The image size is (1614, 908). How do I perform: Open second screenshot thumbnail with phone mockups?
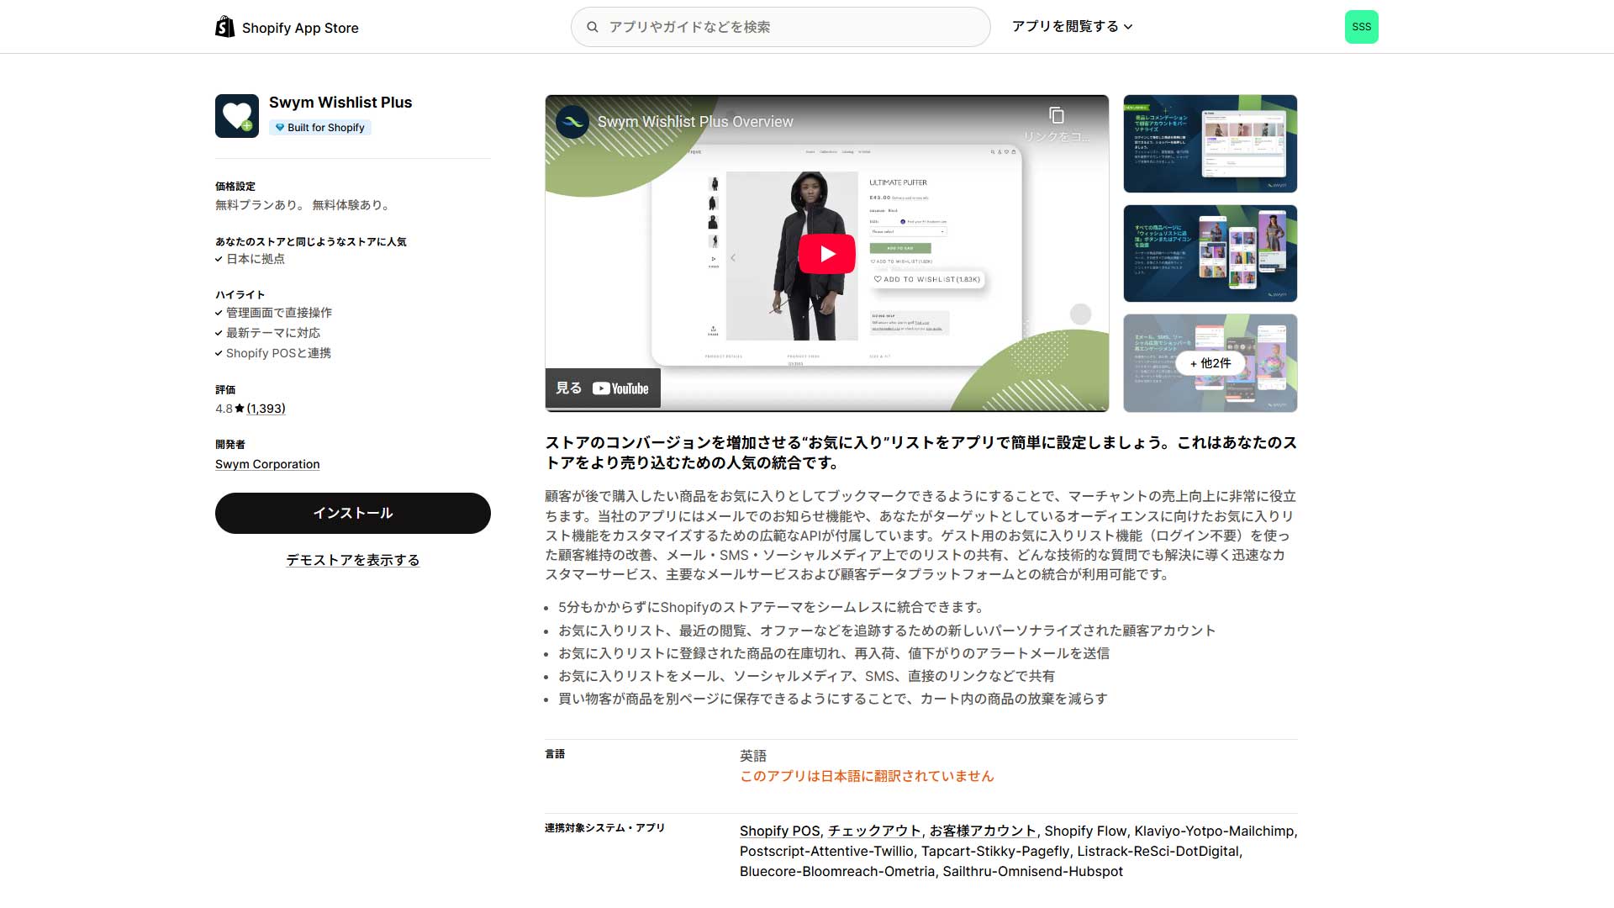(x=1210, y=253)
